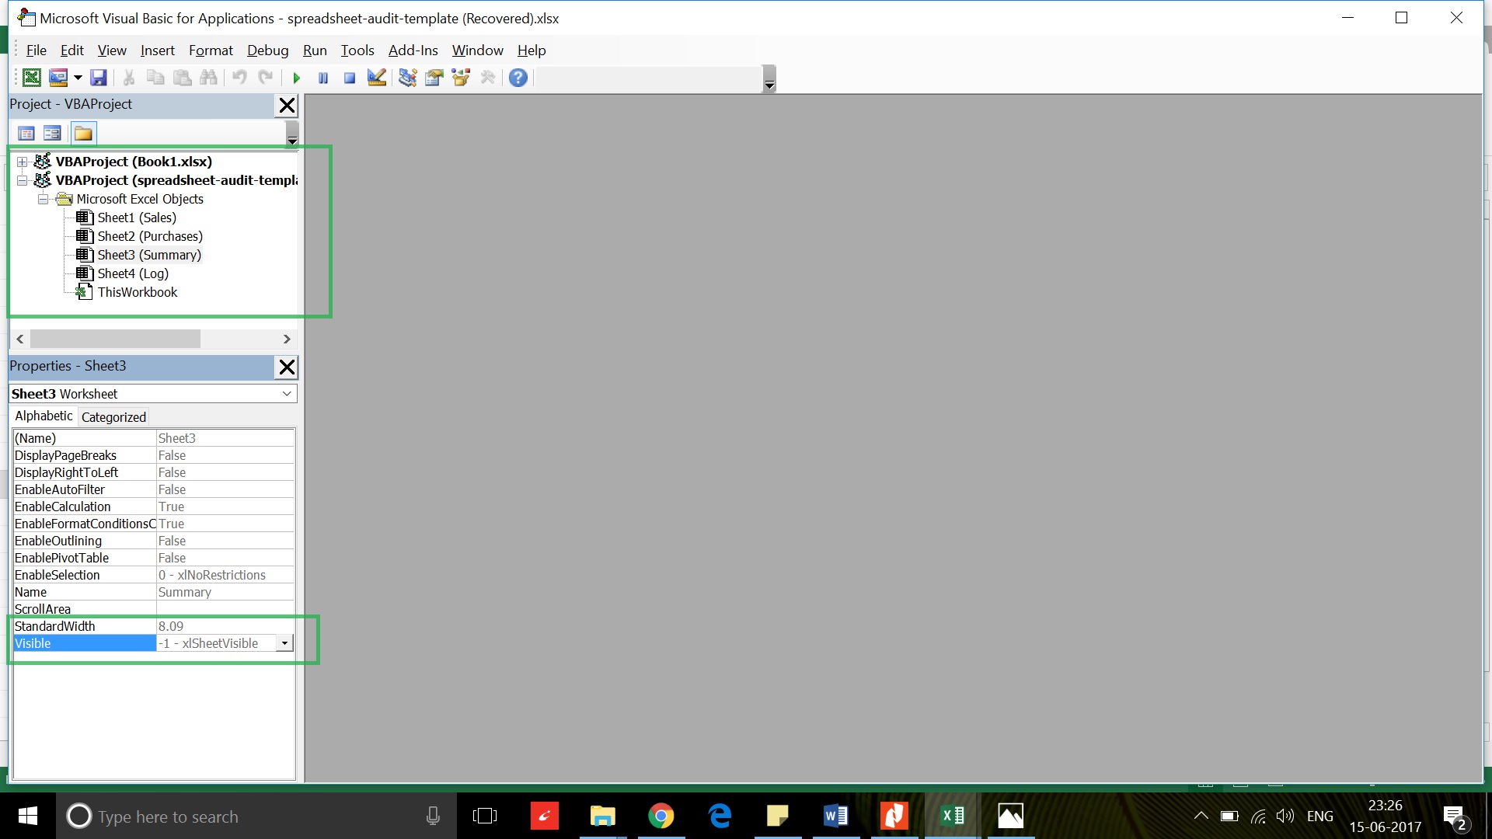Select ThisWorkbook in project tree

(138, 292)
